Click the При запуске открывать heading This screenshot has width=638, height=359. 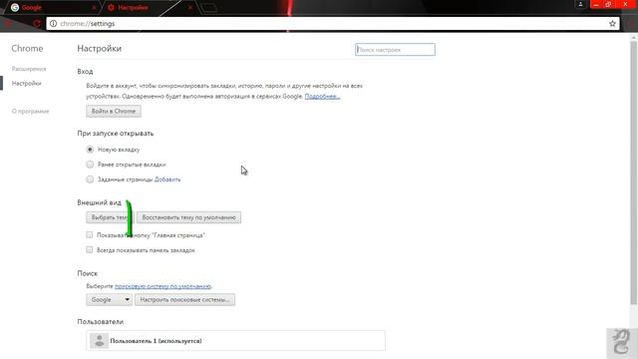(x=116, y=134)
